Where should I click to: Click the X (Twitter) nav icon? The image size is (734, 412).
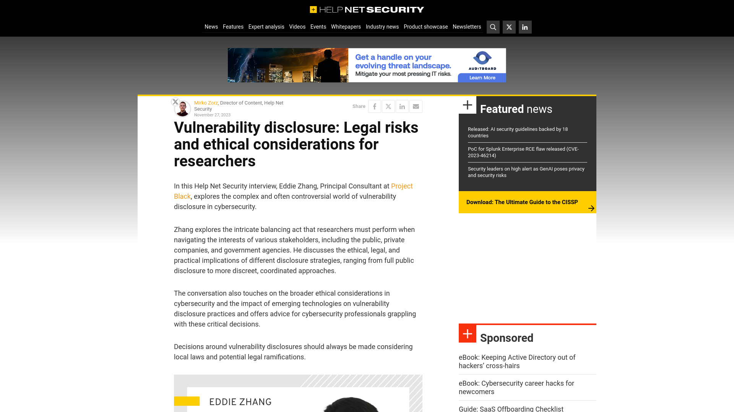click(509, 27)
